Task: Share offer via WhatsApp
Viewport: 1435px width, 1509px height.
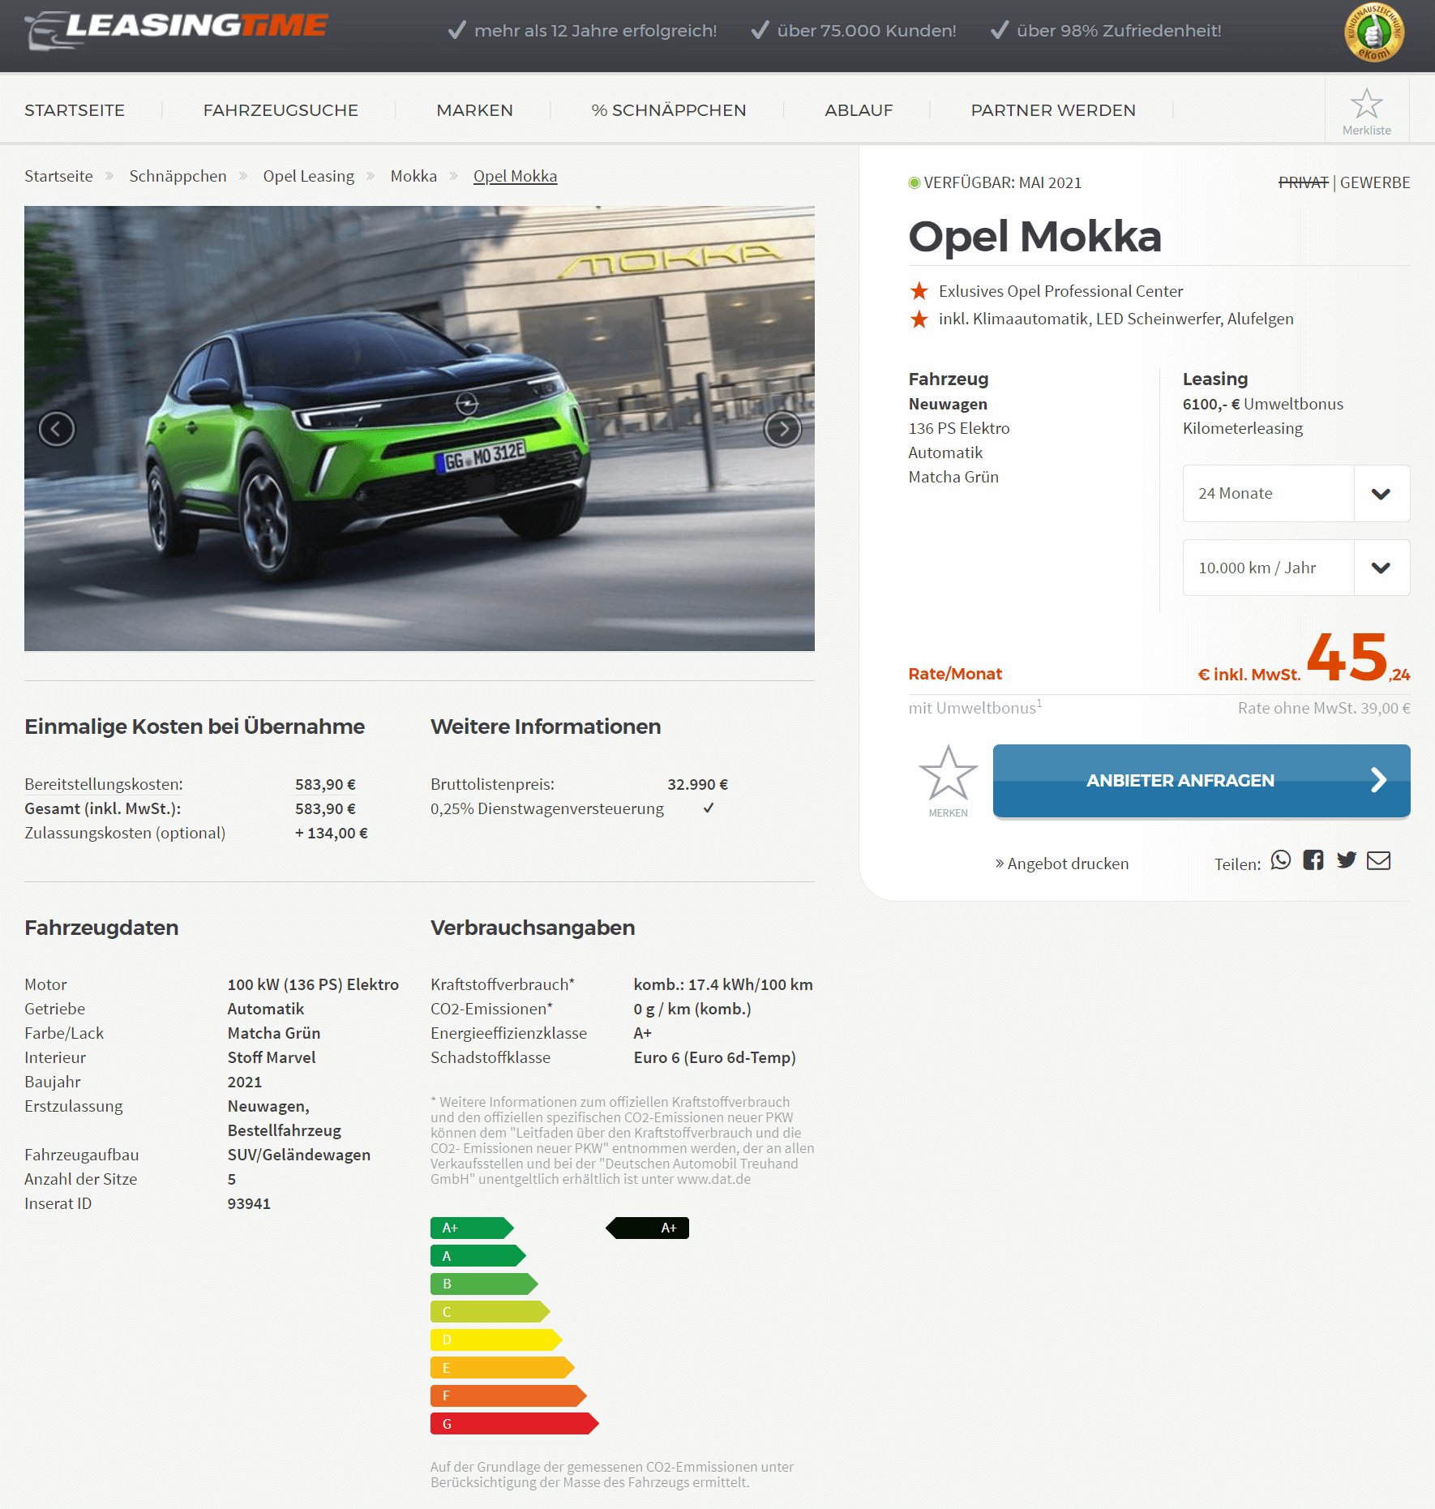Action: pyautogui.click(x=1280, y=860)
